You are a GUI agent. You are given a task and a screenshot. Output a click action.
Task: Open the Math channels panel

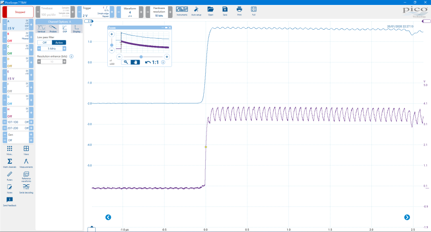click(x=9, y=162)
